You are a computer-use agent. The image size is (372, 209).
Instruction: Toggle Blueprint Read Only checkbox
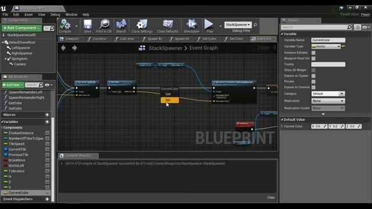coord(313,58)
